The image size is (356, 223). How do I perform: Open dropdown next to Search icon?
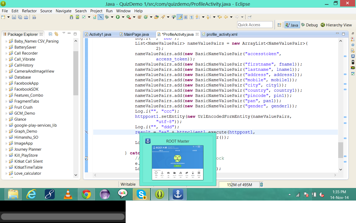pos(168,17)
